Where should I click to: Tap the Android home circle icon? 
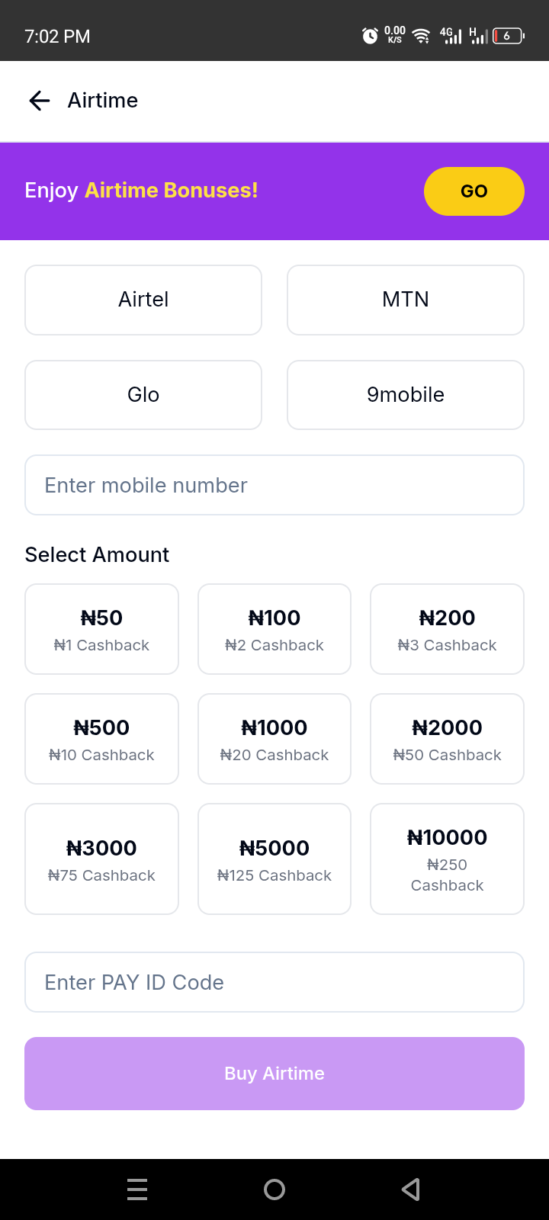tap(274, 1189)
